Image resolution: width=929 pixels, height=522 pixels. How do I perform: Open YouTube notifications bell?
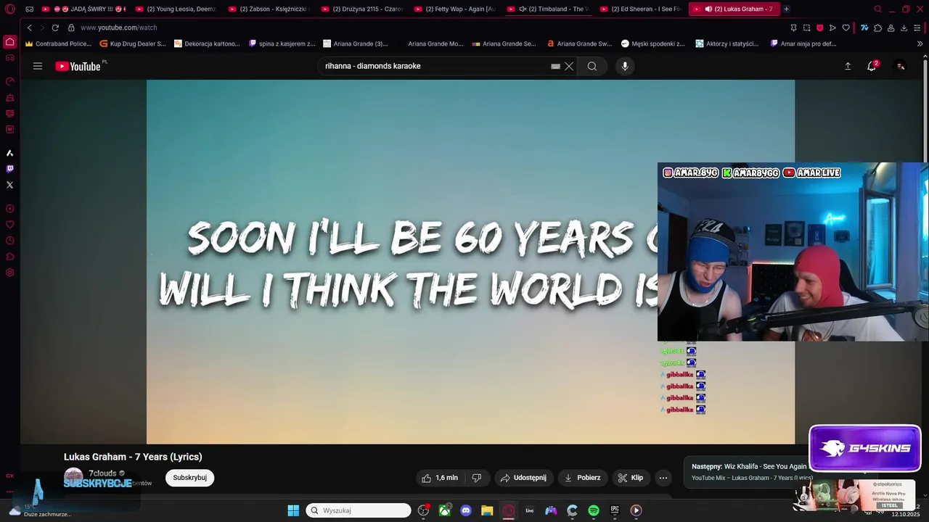tap(872, 66)
